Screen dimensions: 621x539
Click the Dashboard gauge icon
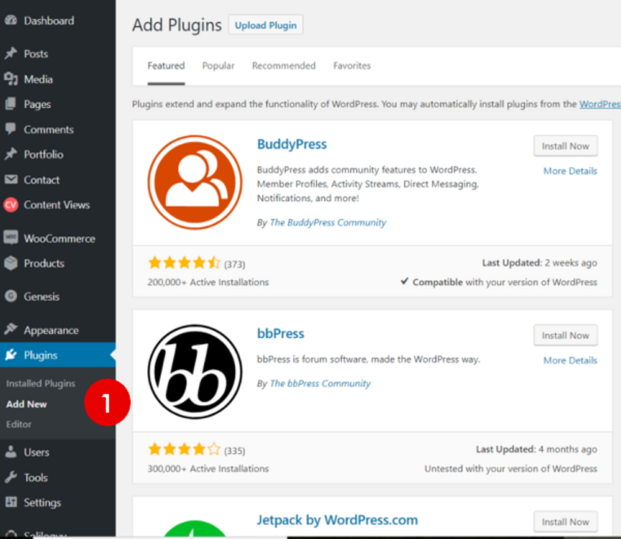coord(11,21)
